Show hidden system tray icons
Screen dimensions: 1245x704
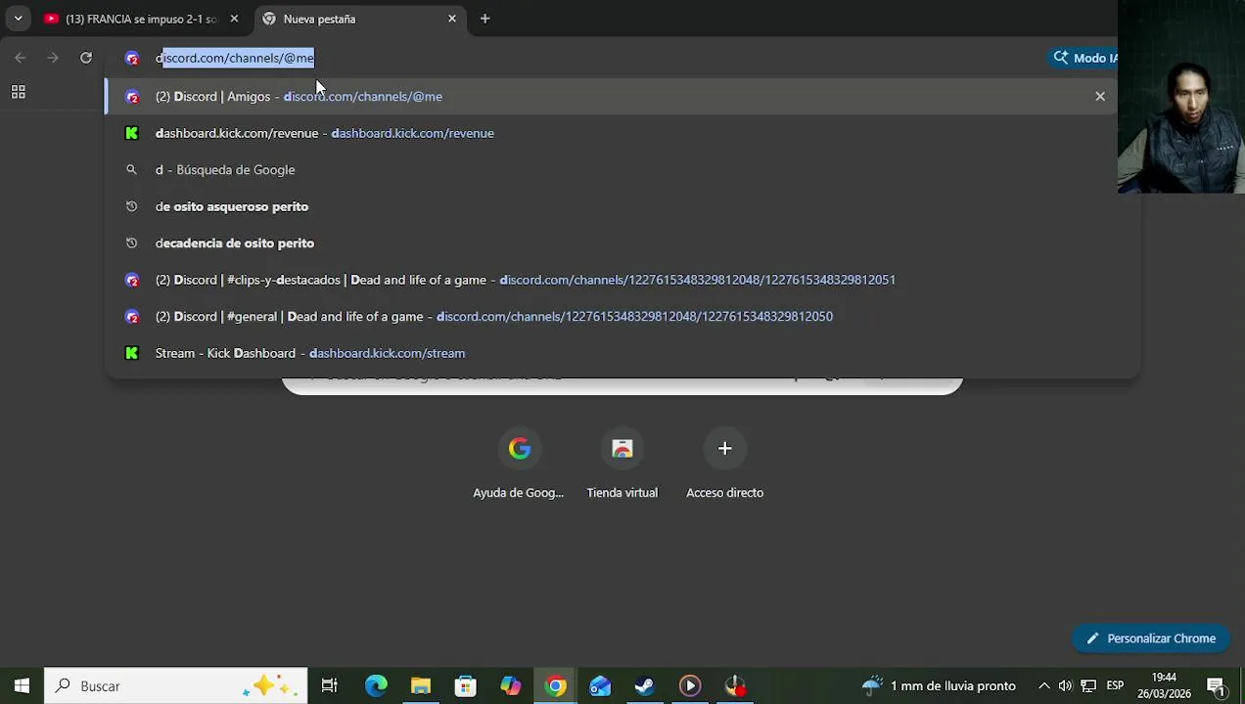pos(1043,686)
